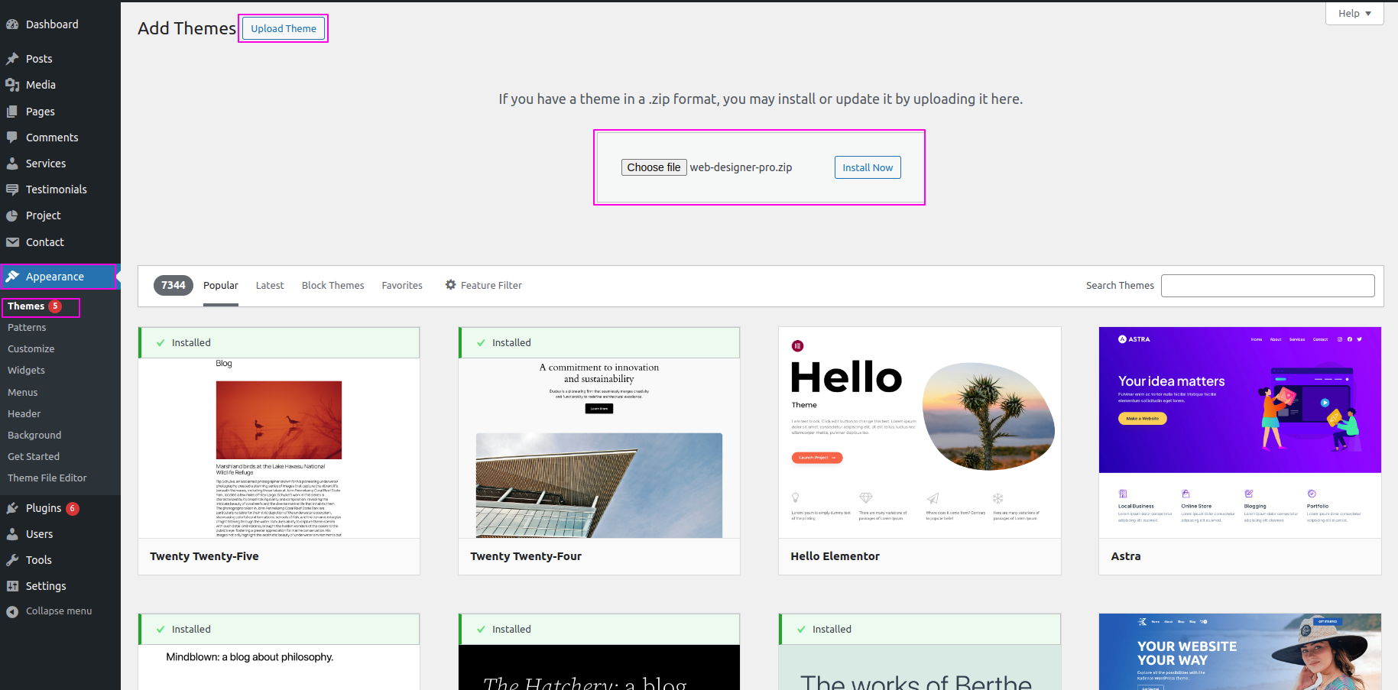Screen dimensions: 1398x690
Task: Open Theme File Editor submenu item
Action: point(47,478)
